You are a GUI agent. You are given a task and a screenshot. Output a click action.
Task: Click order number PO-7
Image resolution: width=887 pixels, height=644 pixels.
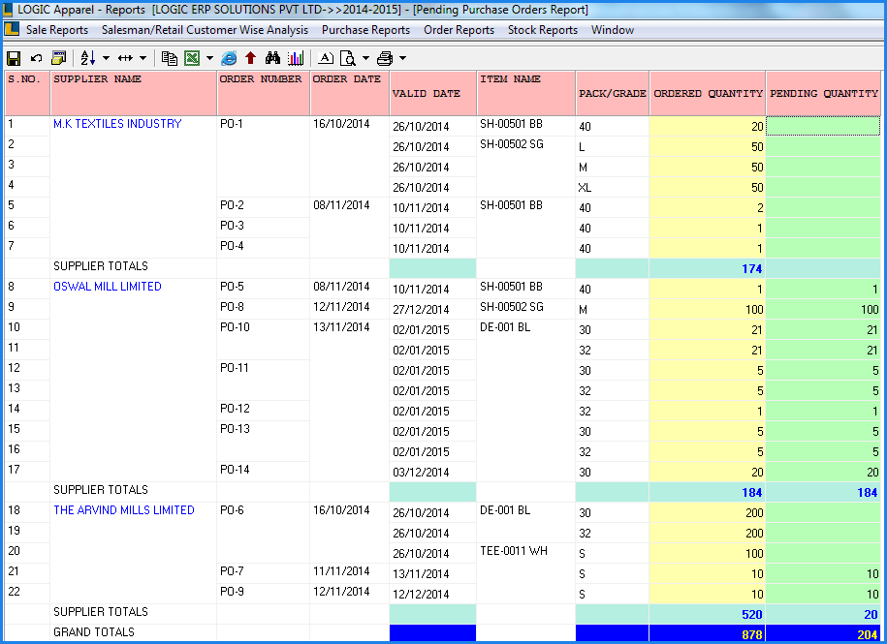tap(232, 571)
